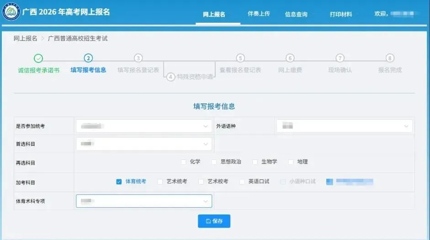The height and width of the screenshot is (240, 430).
Task: Click the 现场确认 step label
Action: coord(340,70)
